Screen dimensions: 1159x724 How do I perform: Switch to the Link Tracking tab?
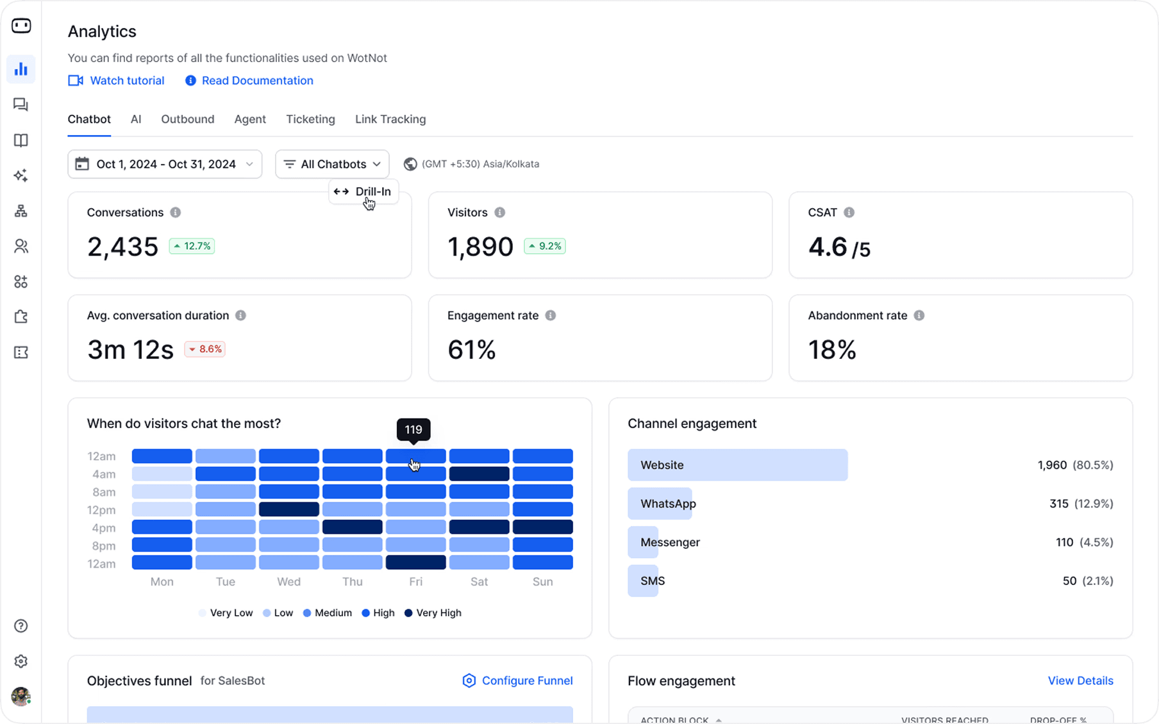tap(390, 119)
